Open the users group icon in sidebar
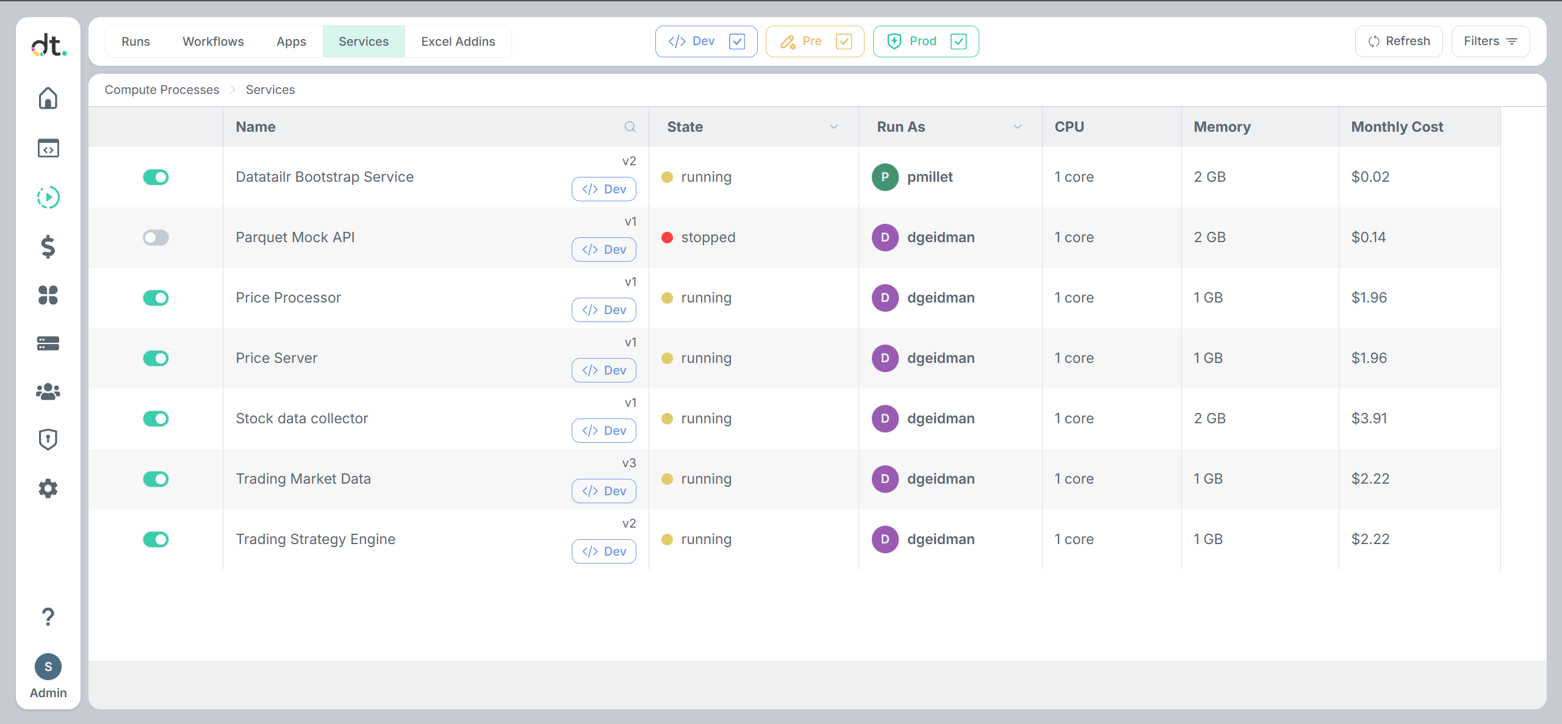 point(48,392)
